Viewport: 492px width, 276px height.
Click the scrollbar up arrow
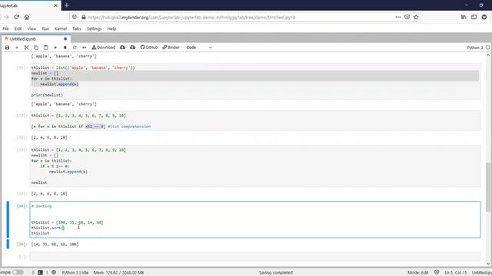click(488, 55)
